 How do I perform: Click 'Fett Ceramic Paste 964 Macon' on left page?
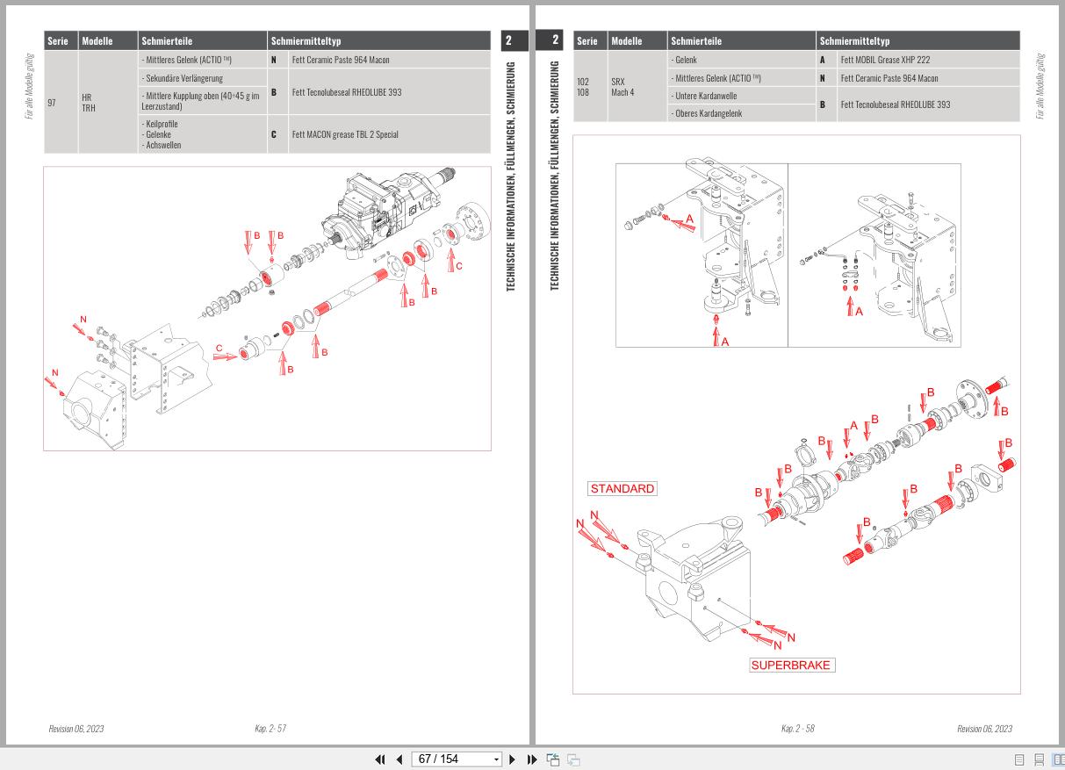point(341,60)
